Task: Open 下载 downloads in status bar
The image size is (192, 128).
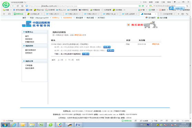Action: click(154, 121)
